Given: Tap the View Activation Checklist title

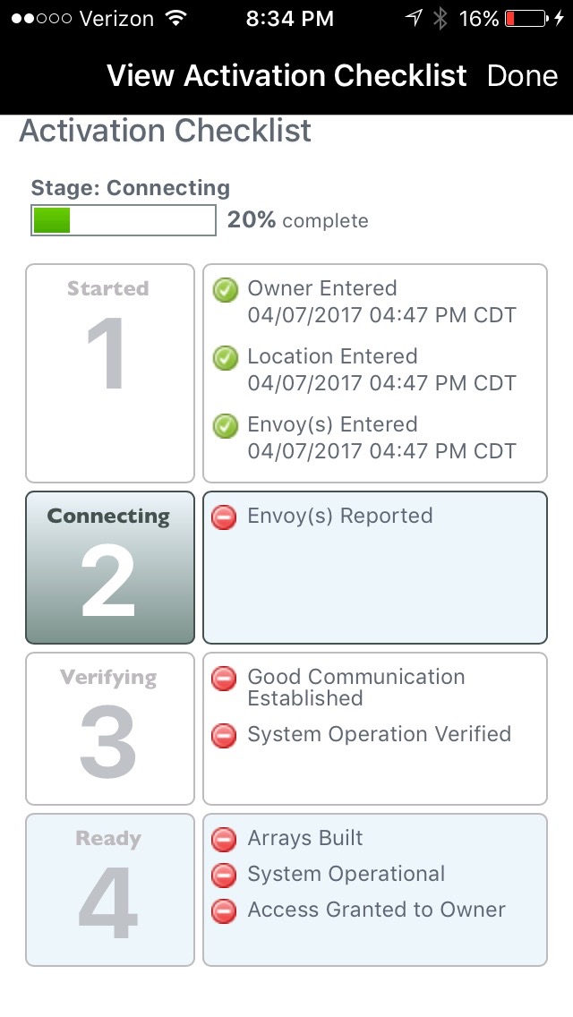Looking at the screenshot, I should [x=286, y=76].
